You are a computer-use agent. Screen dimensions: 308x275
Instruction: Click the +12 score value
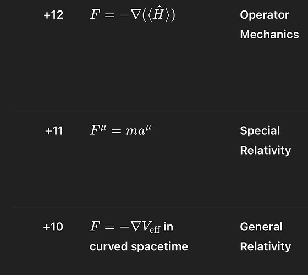pos(53,15)
